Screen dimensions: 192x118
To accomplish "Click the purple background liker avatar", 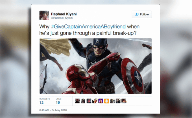I will tap(101, 101).
